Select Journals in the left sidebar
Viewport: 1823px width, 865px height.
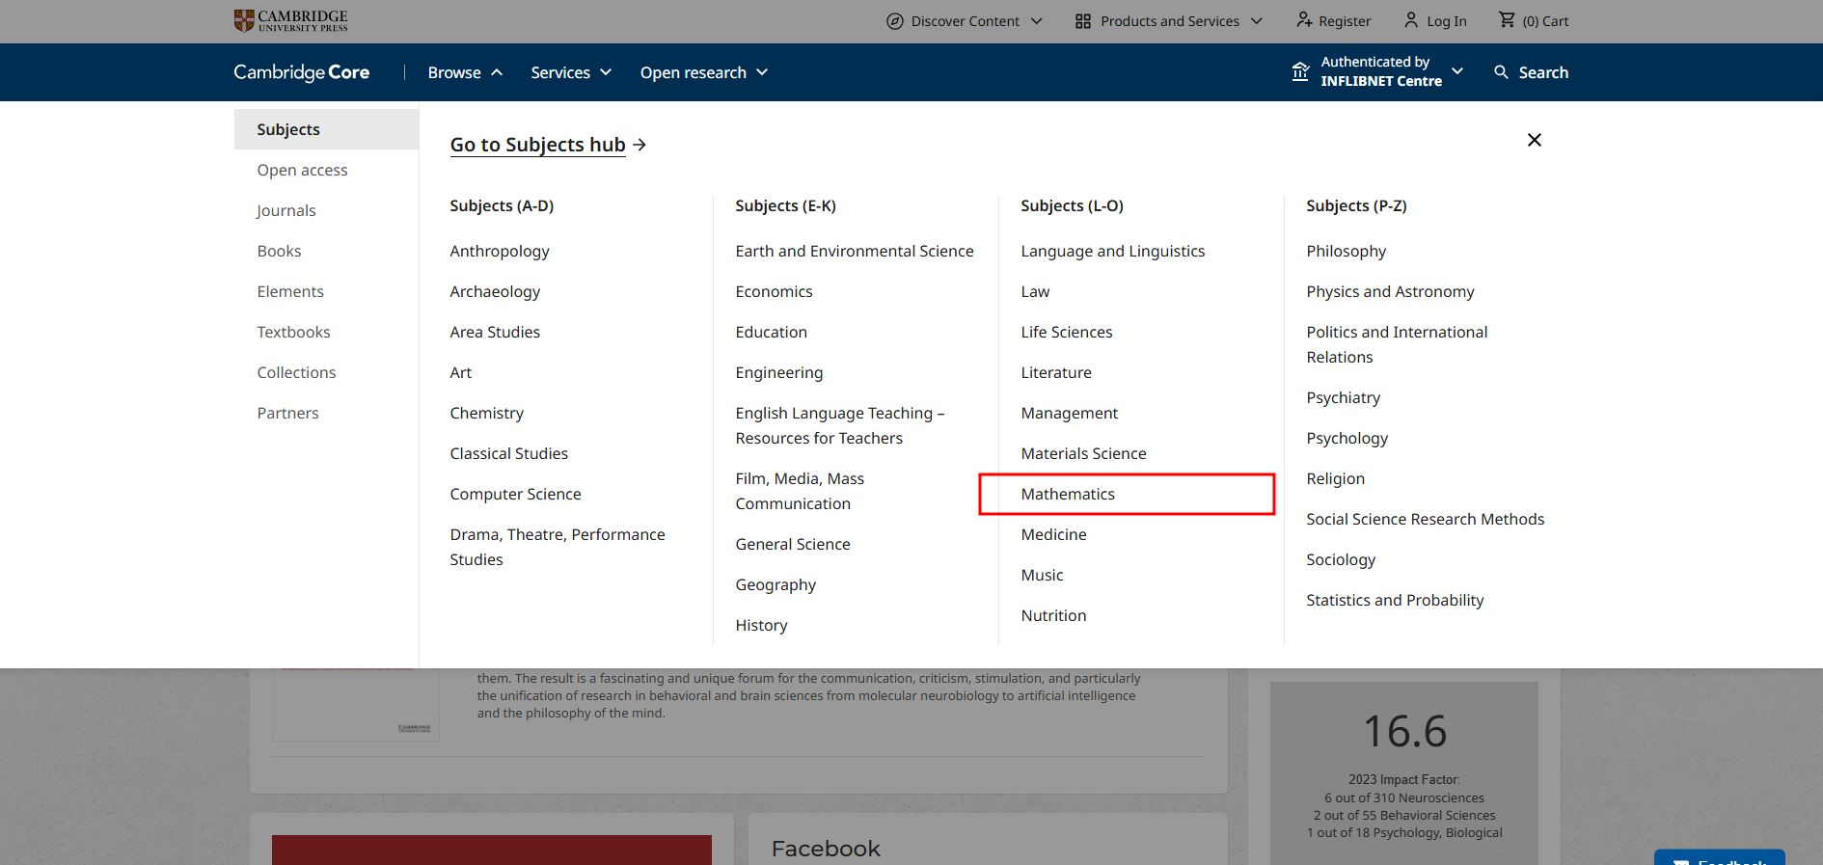point(286,210)
